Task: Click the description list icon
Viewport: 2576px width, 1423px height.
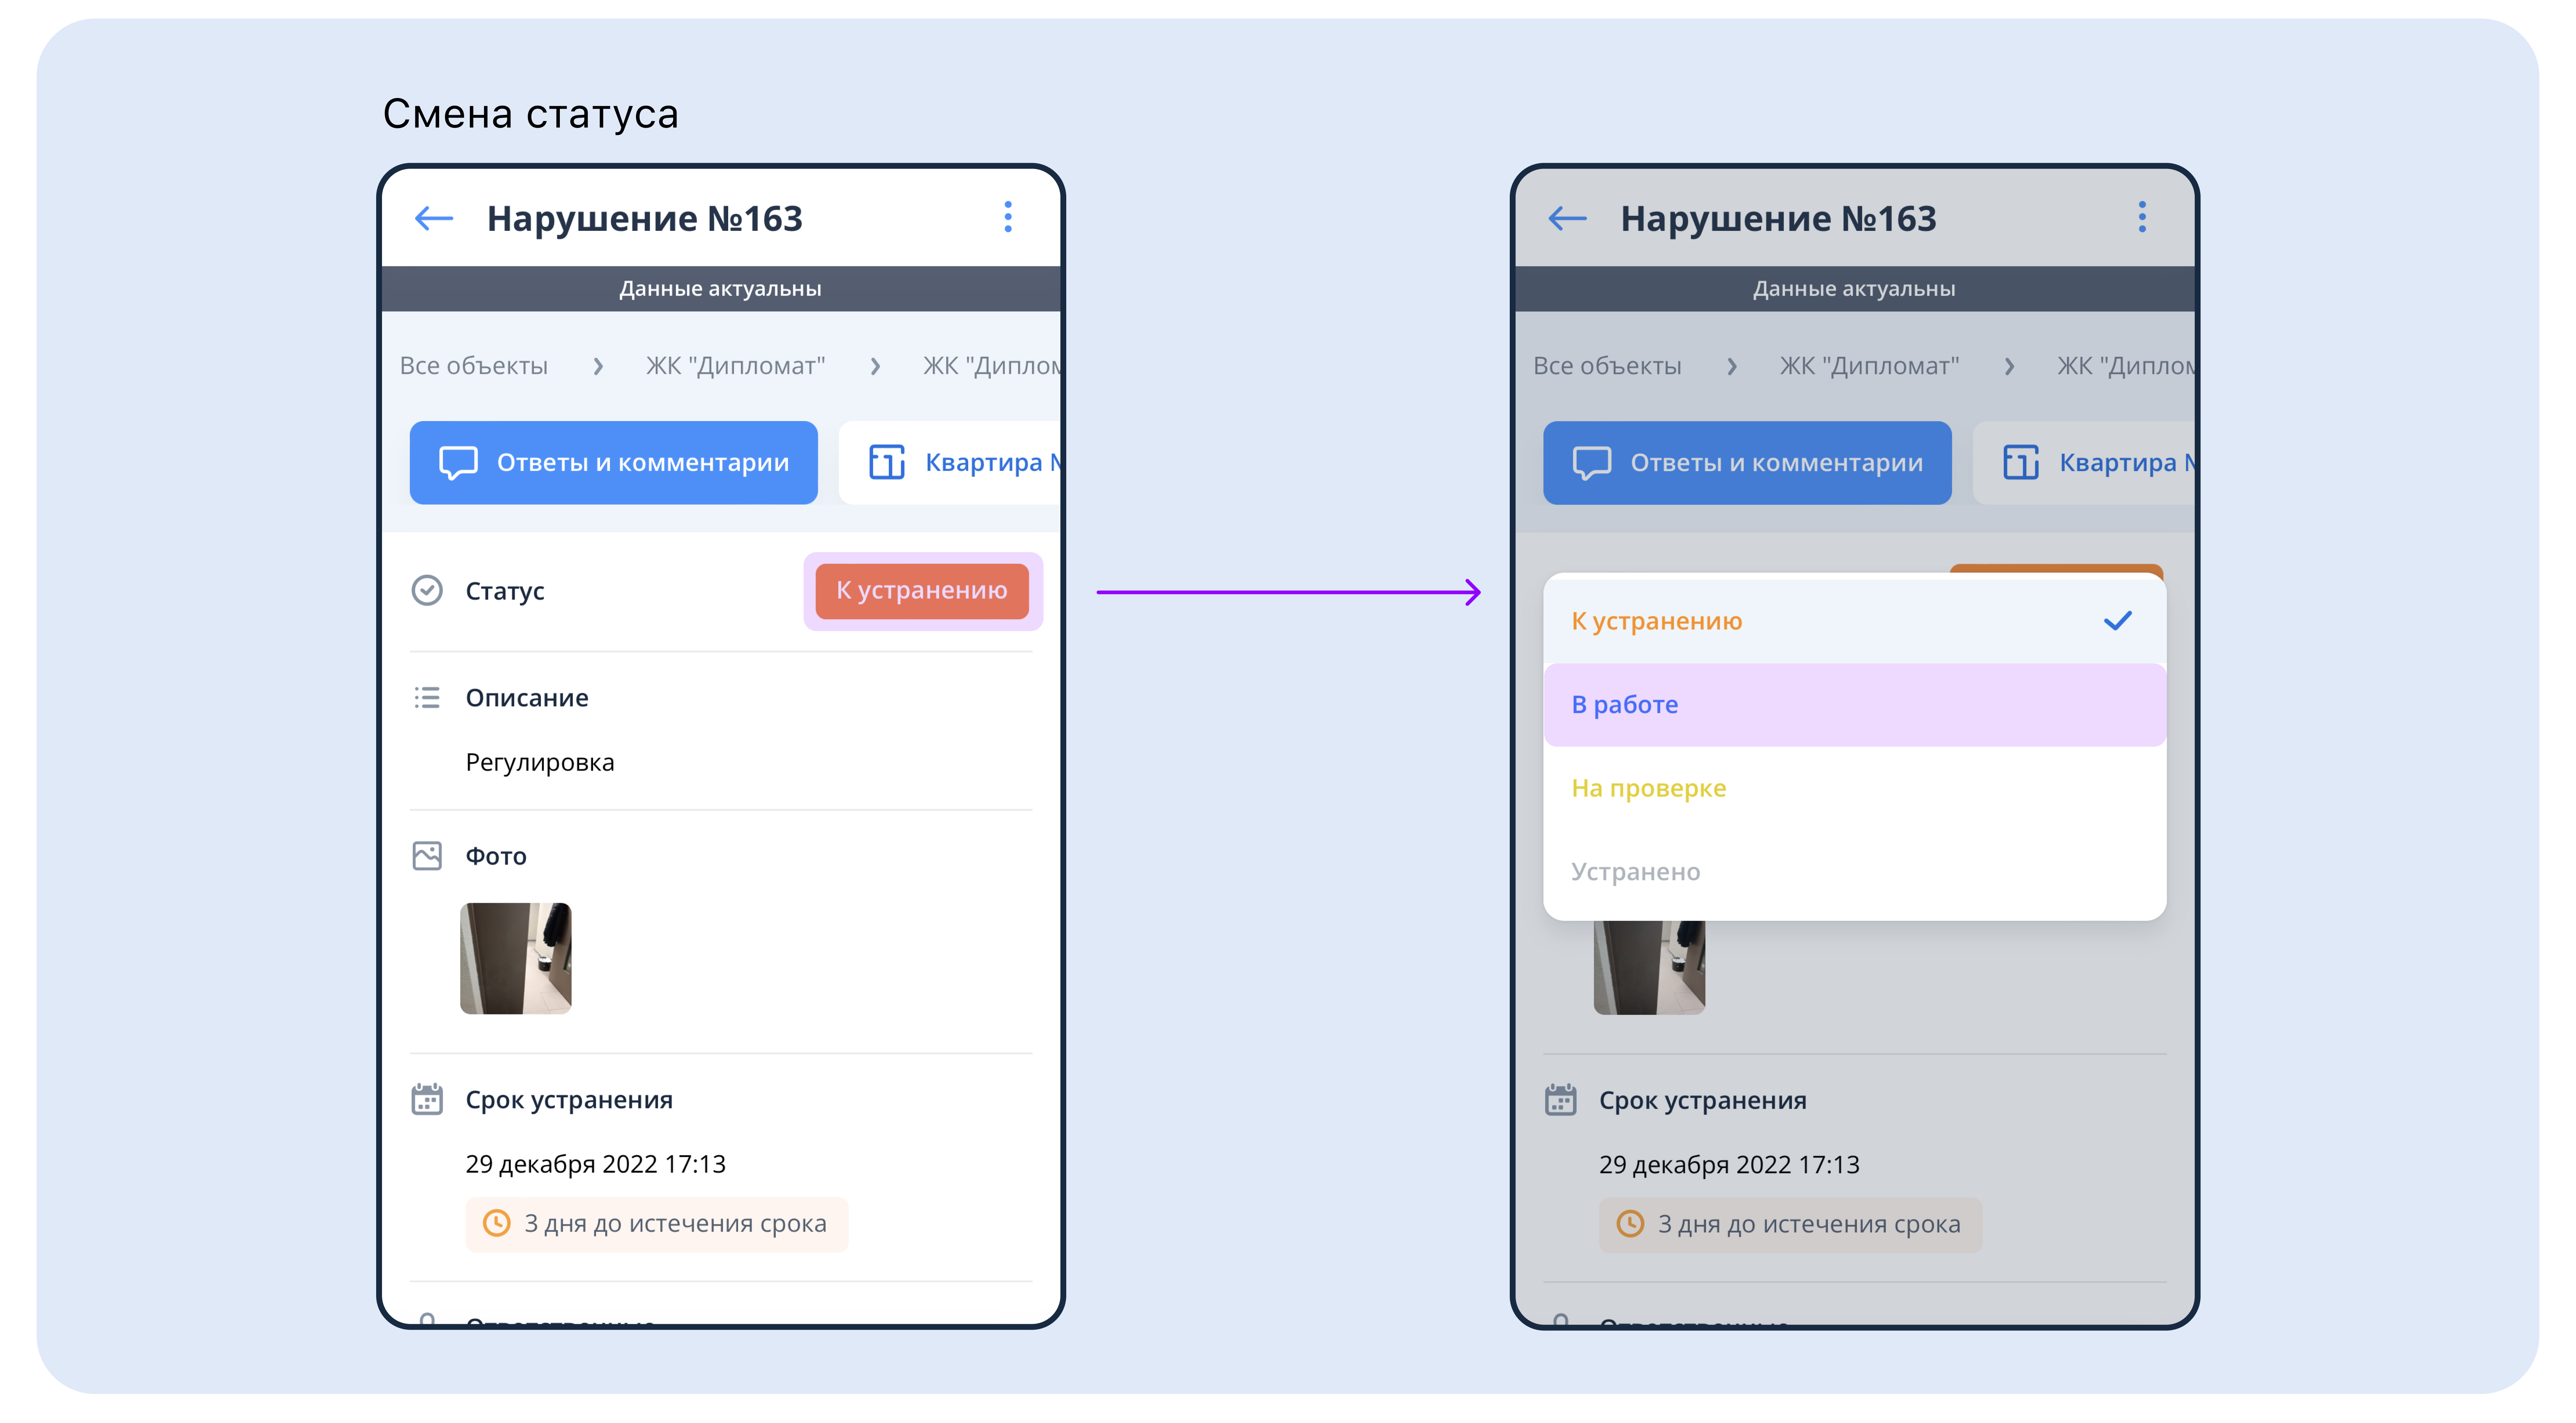Action: click(x=427, y=697)
